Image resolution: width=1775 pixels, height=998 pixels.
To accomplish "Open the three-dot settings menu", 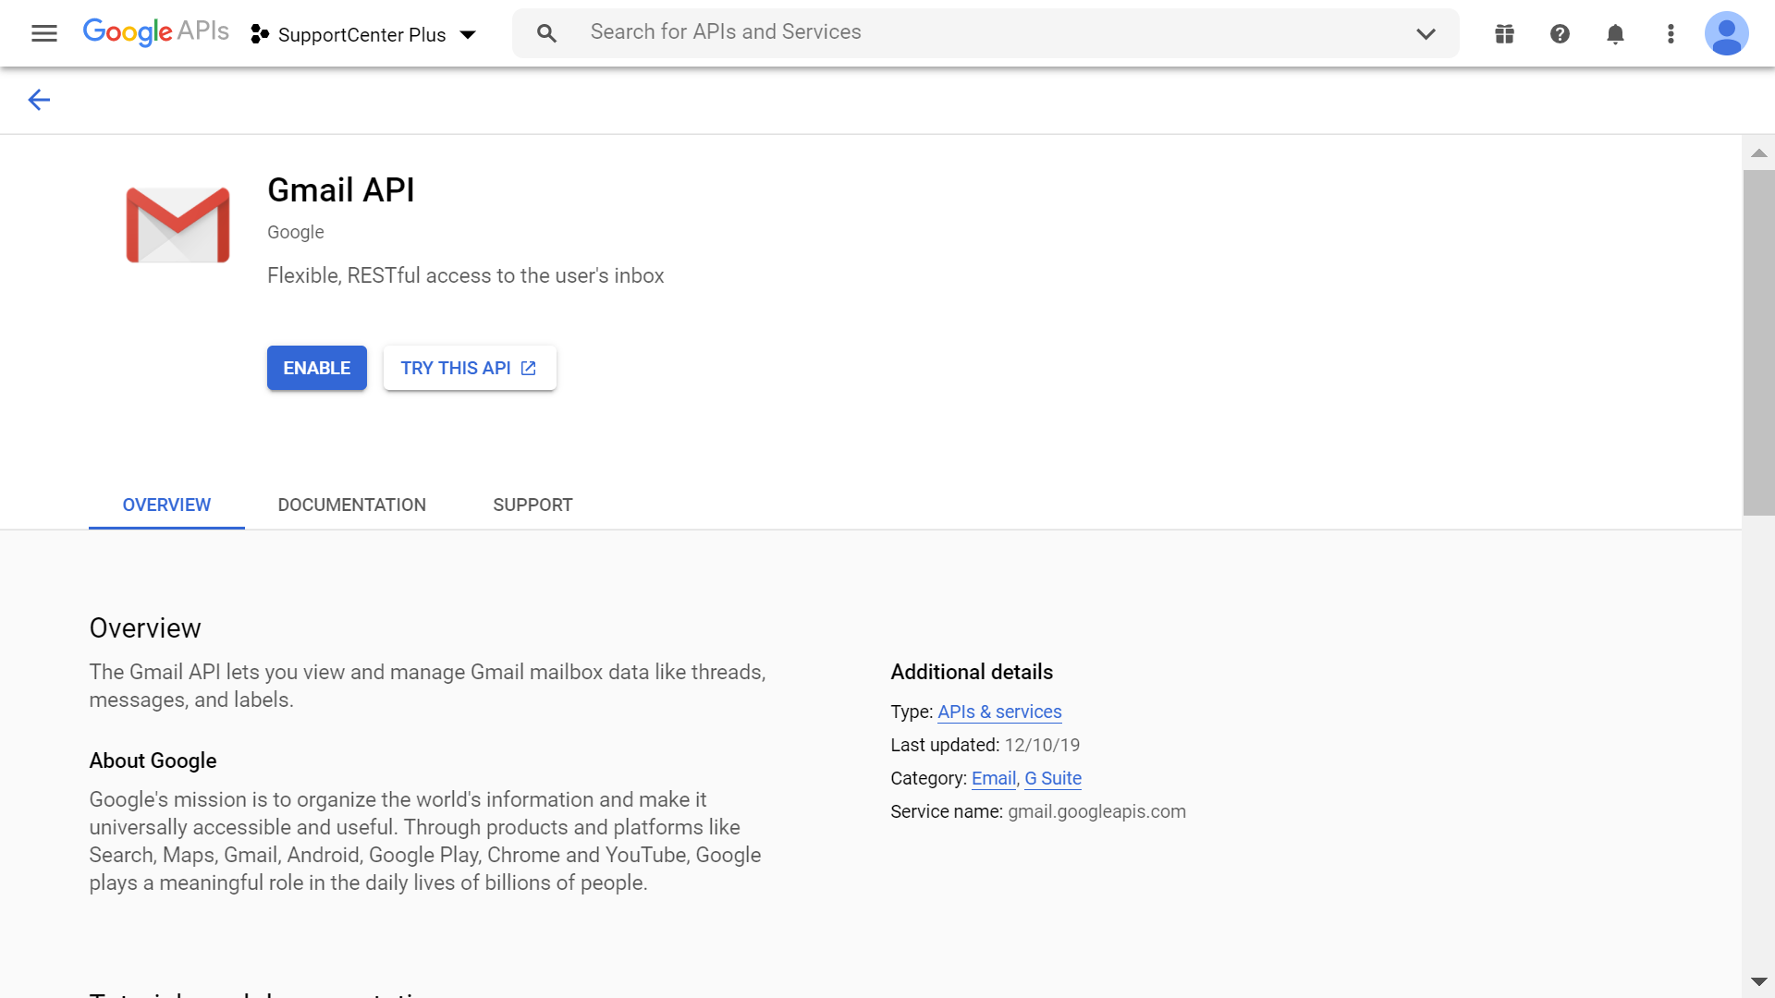I will [x=1671, y=34].
